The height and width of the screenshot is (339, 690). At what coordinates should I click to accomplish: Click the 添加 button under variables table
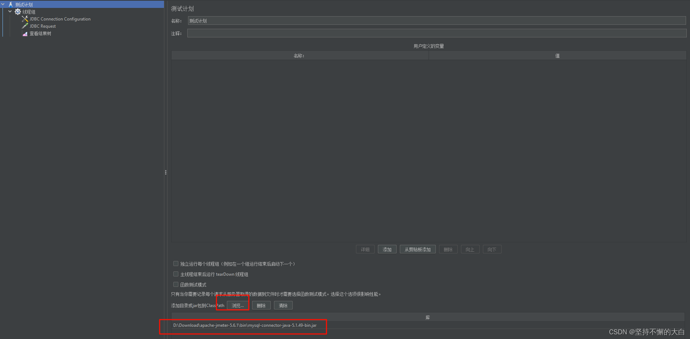387,249
